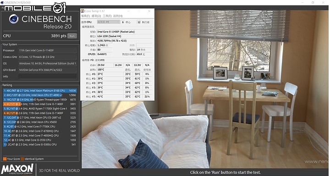Open the 選項(O) menu in Core Temp
The height and width of the screenshot is (176, 330).
pos(96,16)
